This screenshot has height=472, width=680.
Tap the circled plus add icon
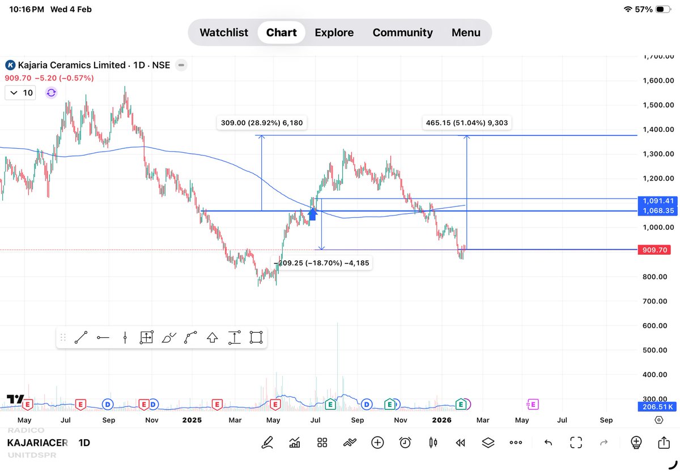tap(378, 443)
